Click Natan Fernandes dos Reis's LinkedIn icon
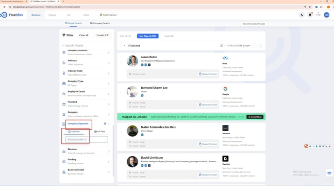The width and height of the screenshot is (334, 186). point(142,135)
